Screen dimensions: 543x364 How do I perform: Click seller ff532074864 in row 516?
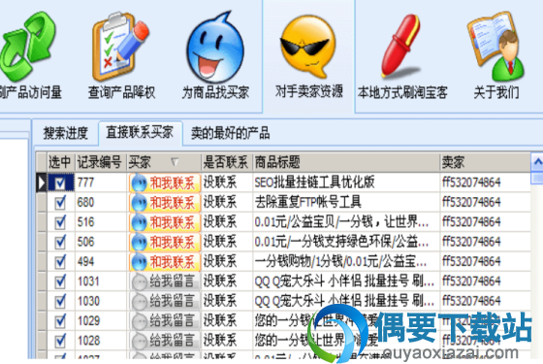point(471,222)
